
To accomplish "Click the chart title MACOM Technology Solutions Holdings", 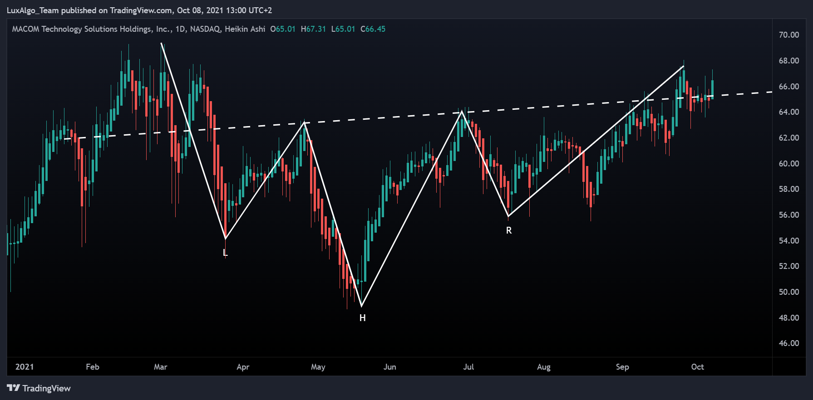I will [x=91, y=29].
